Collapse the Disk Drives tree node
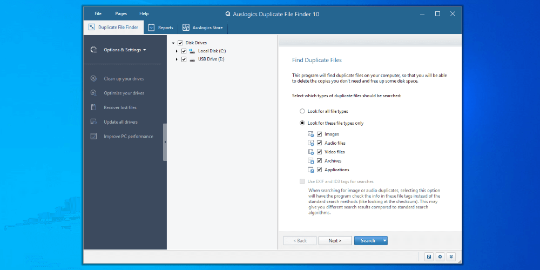This screenshot has height=270, width=540. click(x=173, y=43)
